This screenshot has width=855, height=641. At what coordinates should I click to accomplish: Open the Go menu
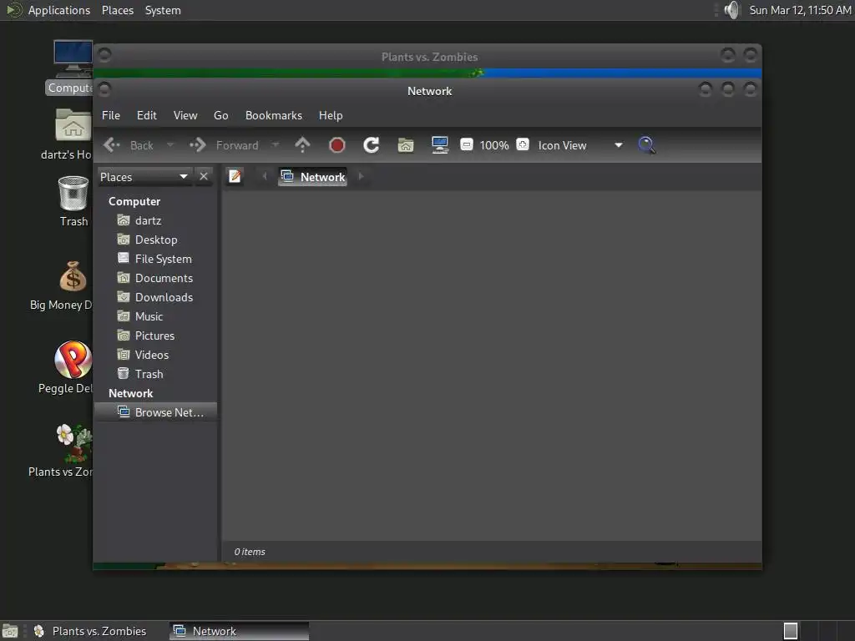(220, 115)
